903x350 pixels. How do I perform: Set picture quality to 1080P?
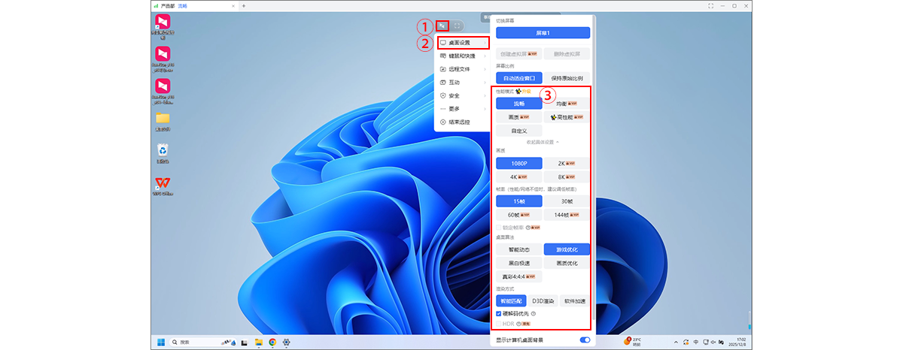pos(518,163)
